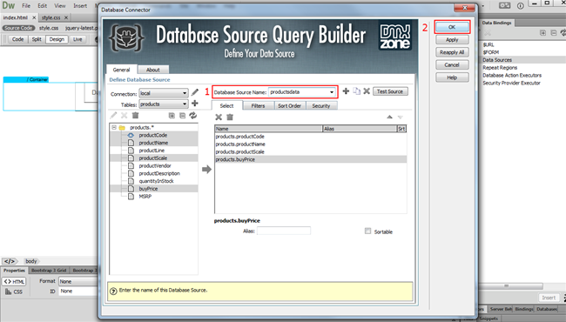The image size is (566, 322).
Task: Click the Test Source button
Action: pos(390,91)
